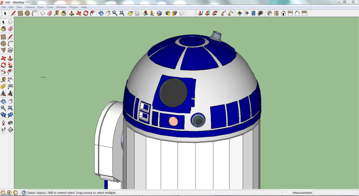
Task: Click the salmon circle on R2D2's dome
Action: [x=173, y=121]
